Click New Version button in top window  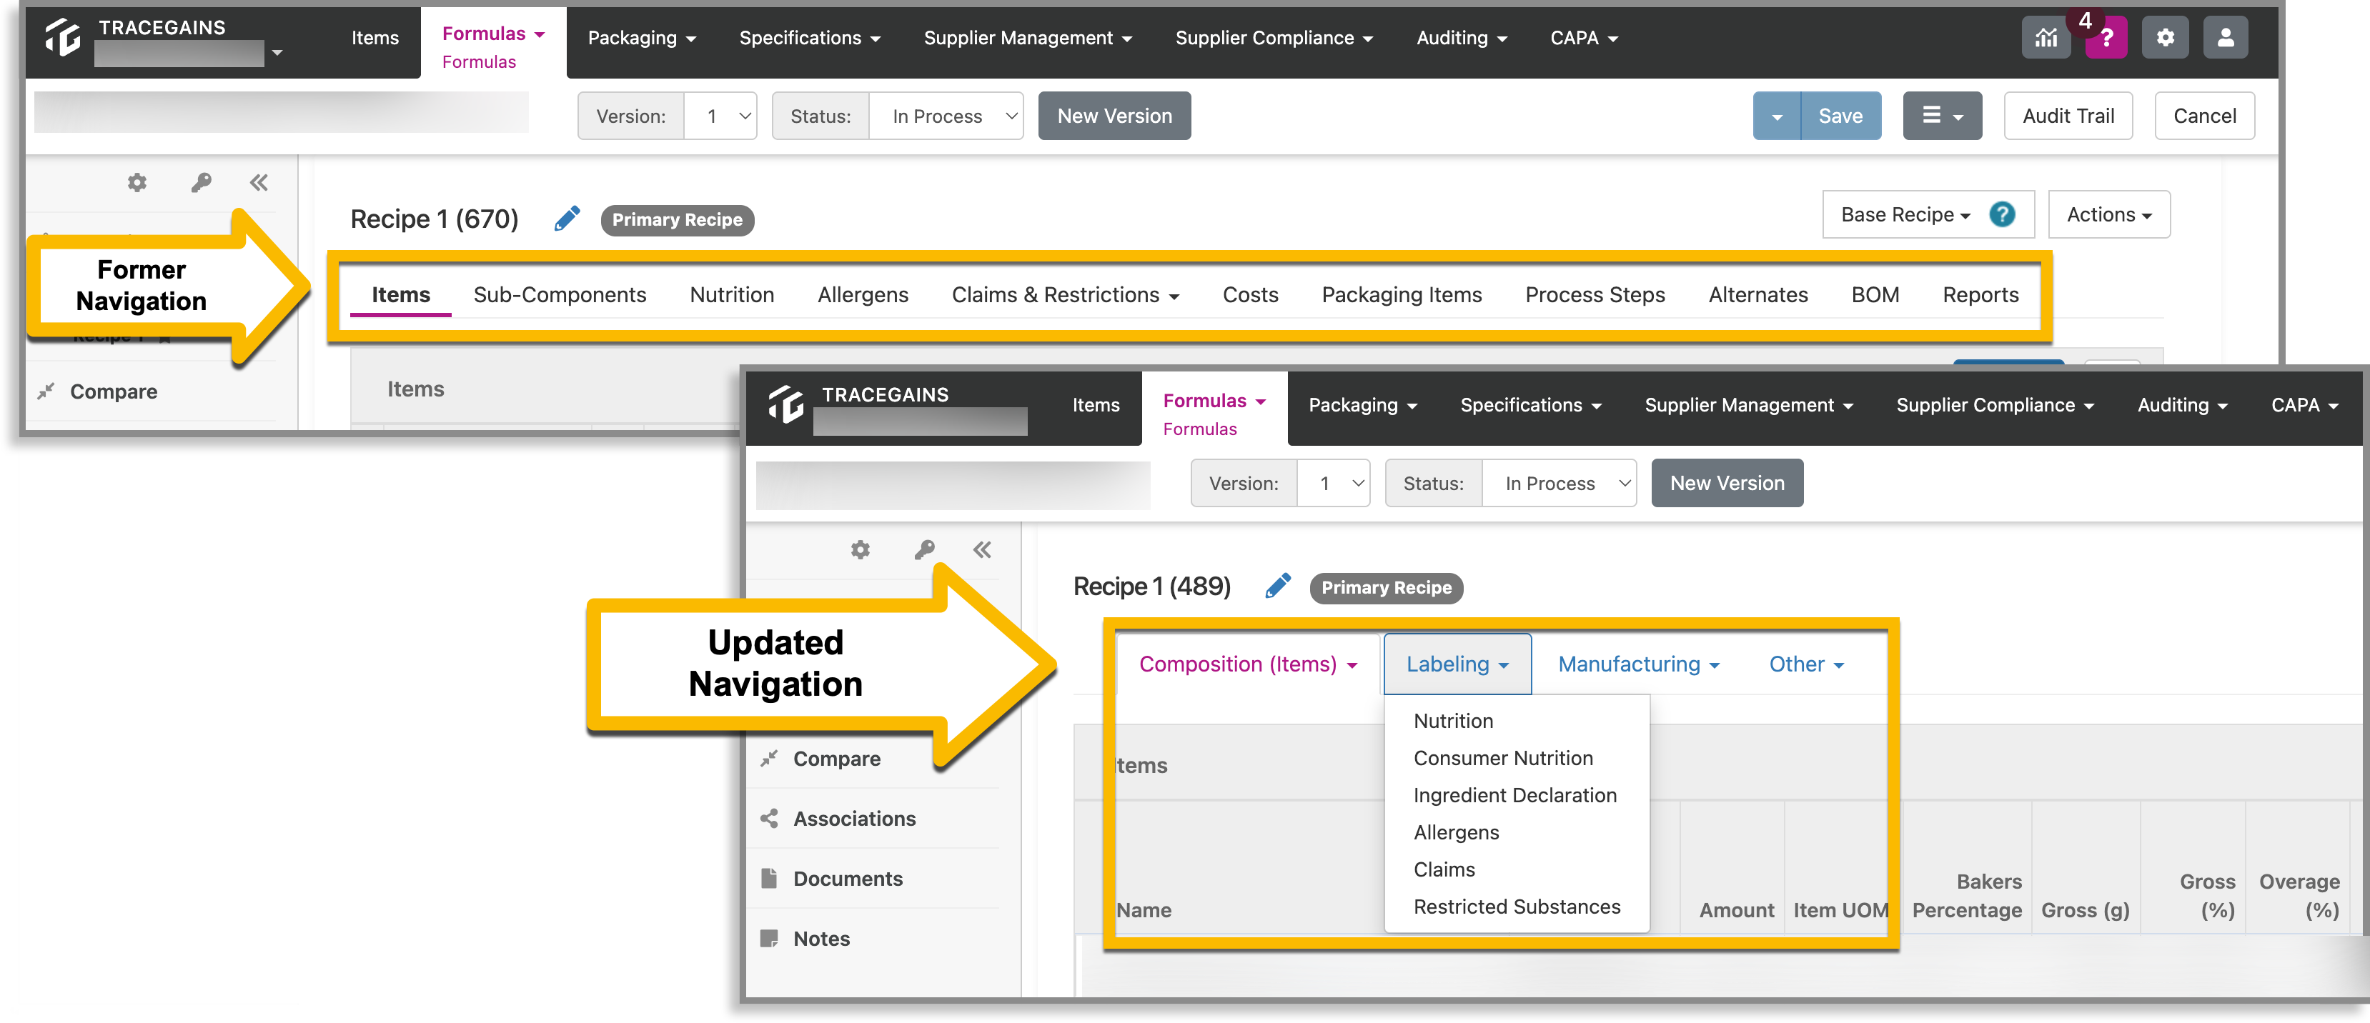pyautogui.click(x=1114, y=116)
